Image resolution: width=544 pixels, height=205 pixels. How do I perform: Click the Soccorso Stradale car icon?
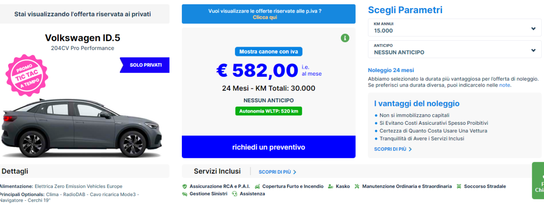click(459, 186)
